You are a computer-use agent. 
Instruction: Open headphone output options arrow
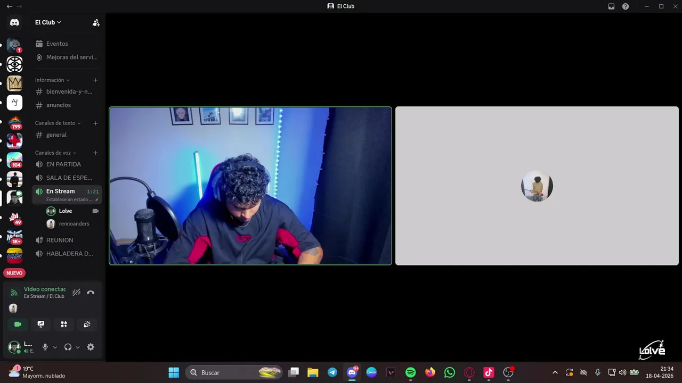[78, 347]
